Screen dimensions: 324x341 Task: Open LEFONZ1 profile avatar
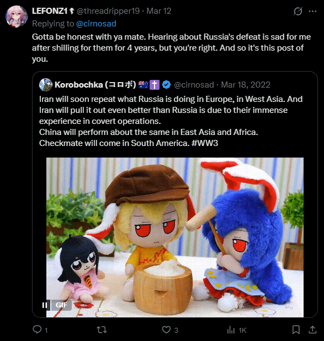tap(17, 17)
